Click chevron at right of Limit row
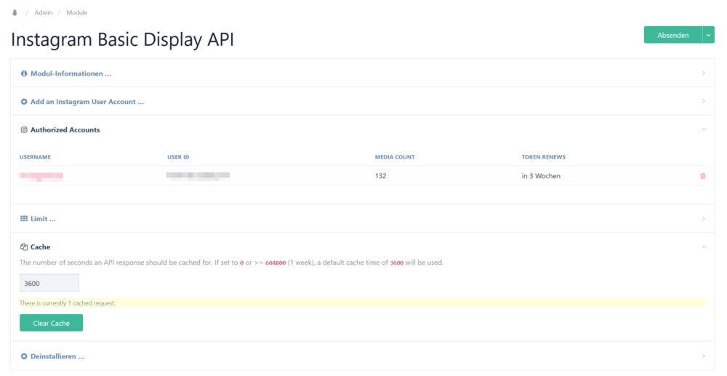727x376 pixels. [x=703, y=218]
